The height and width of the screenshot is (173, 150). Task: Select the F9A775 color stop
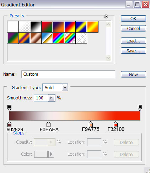[91, 124]
